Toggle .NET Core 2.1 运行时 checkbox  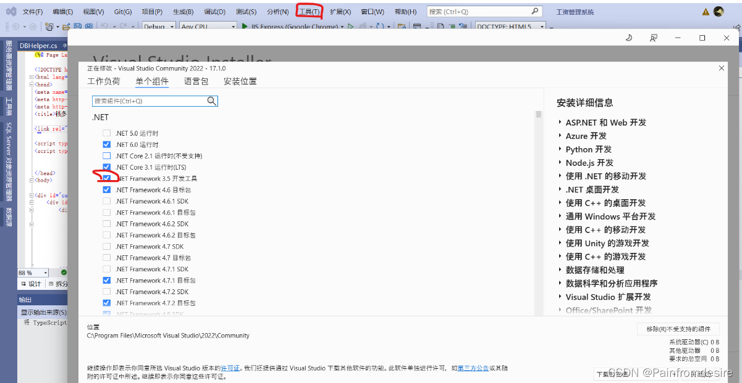(106, 155)
